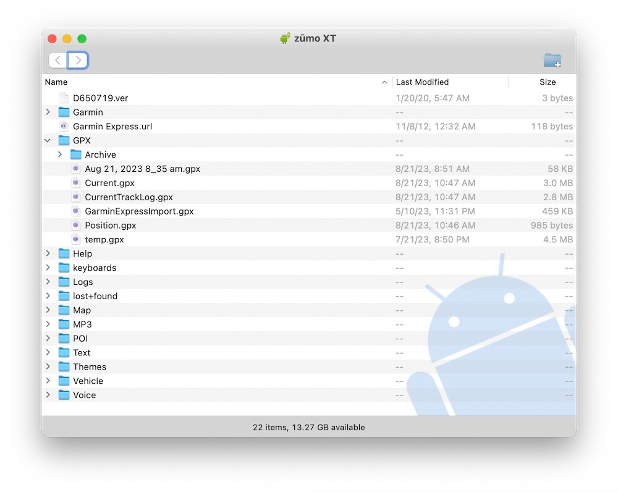Select the Current.gpx file icon
618x492 pixels.
click(75, 183)
